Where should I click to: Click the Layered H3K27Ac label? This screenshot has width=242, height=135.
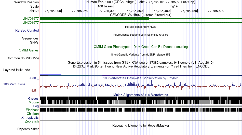pyautogui.click(x=17, y=70)
